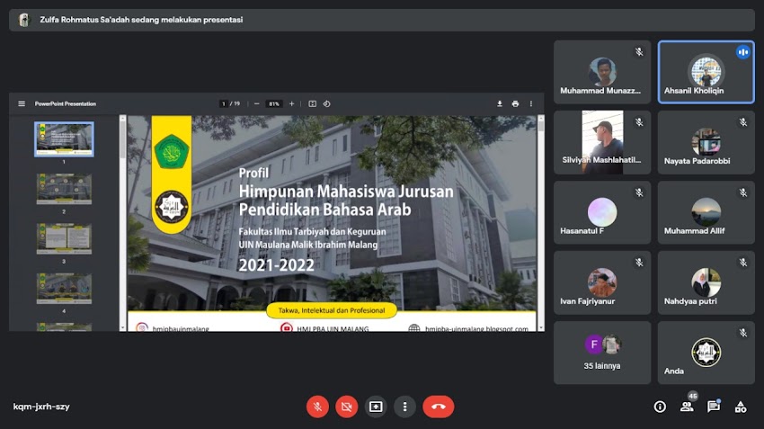Viewport: 764px width, 429px height.
Task: Click the PowerPoint Presentation title text
Action: coord(66,103)
